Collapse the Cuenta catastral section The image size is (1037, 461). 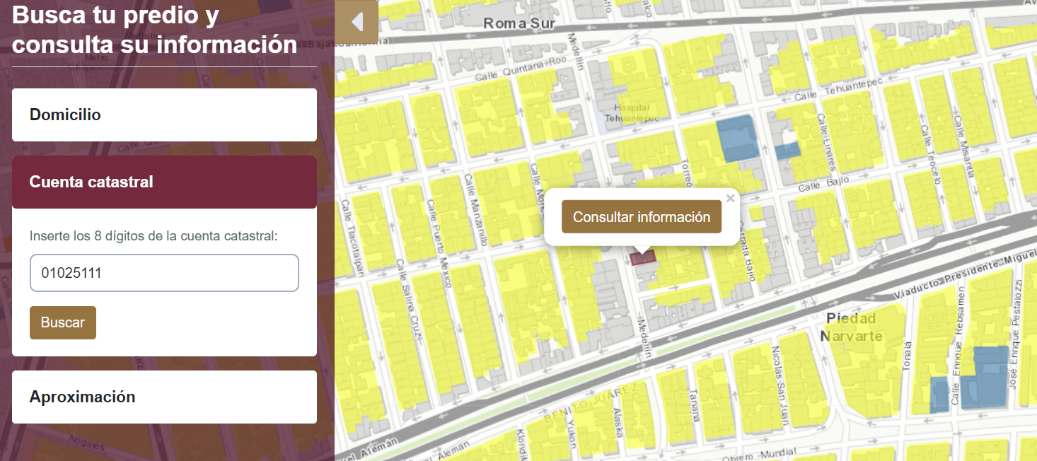(164, 182)
